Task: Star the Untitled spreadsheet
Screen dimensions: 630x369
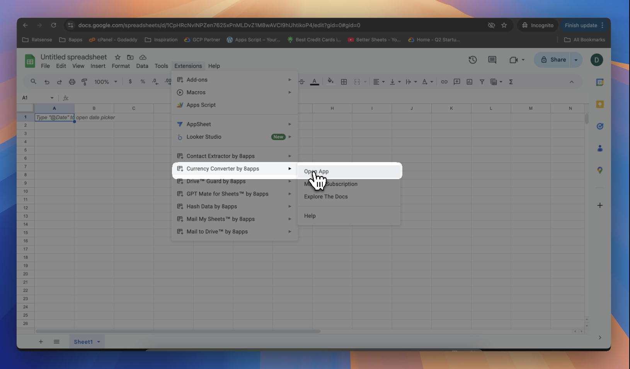Action: click(117, 57)
